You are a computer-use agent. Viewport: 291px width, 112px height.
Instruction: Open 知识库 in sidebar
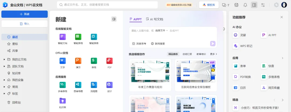(x=25, y=73)
